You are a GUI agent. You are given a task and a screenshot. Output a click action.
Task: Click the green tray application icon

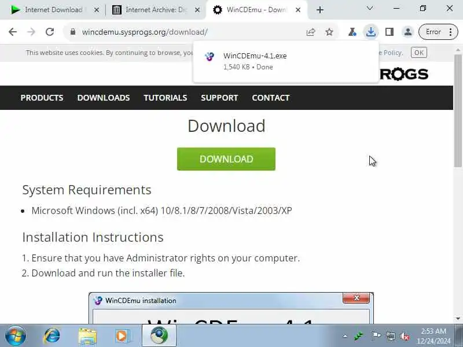point(359,336)
